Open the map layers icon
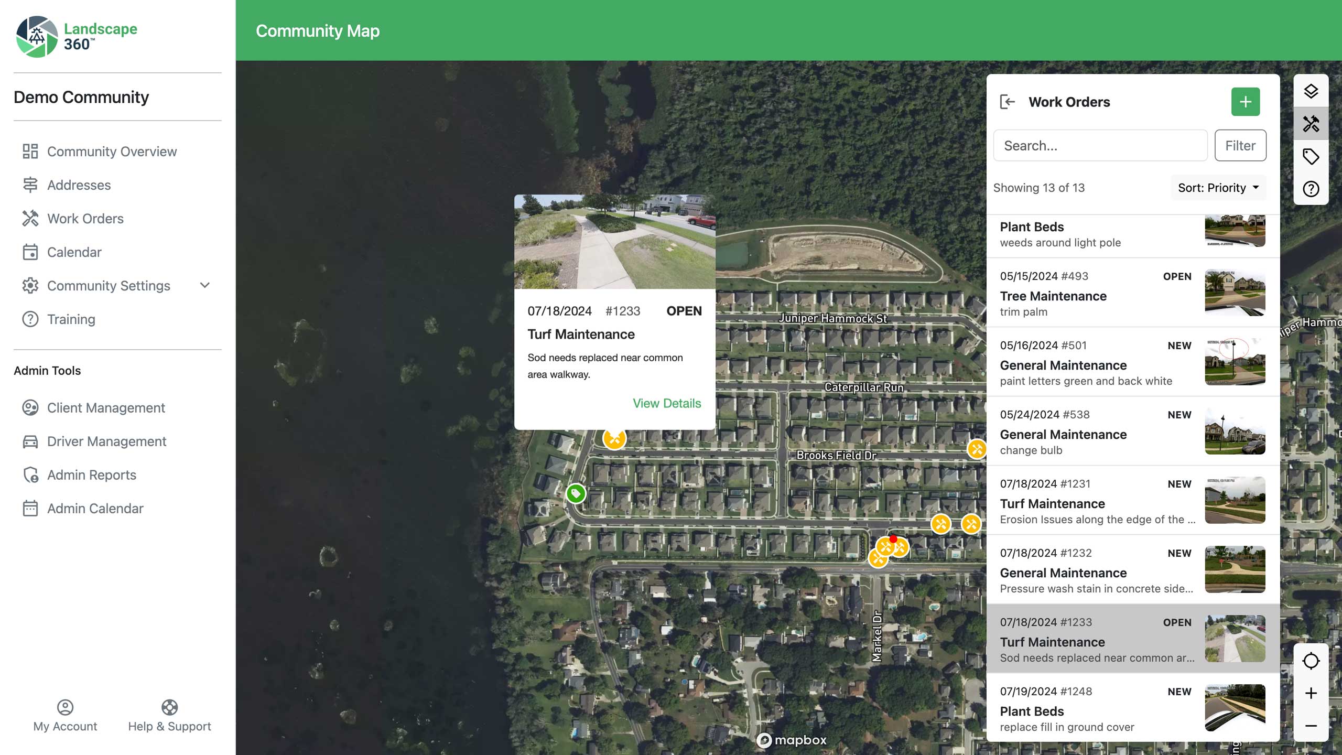 [1311, 91]
